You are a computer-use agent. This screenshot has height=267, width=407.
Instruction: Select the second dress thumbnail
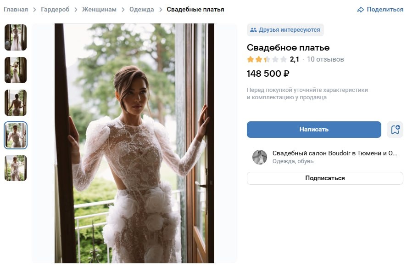pyautogui.click(x=16, y=70)
